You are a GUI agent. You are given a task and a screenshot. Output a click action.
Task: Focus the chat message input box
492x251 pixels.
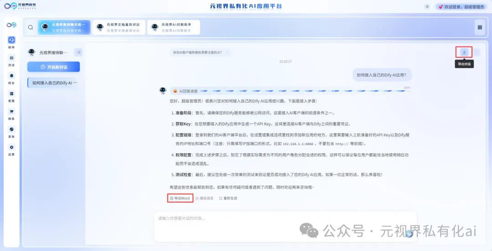(x=285, y=226)
